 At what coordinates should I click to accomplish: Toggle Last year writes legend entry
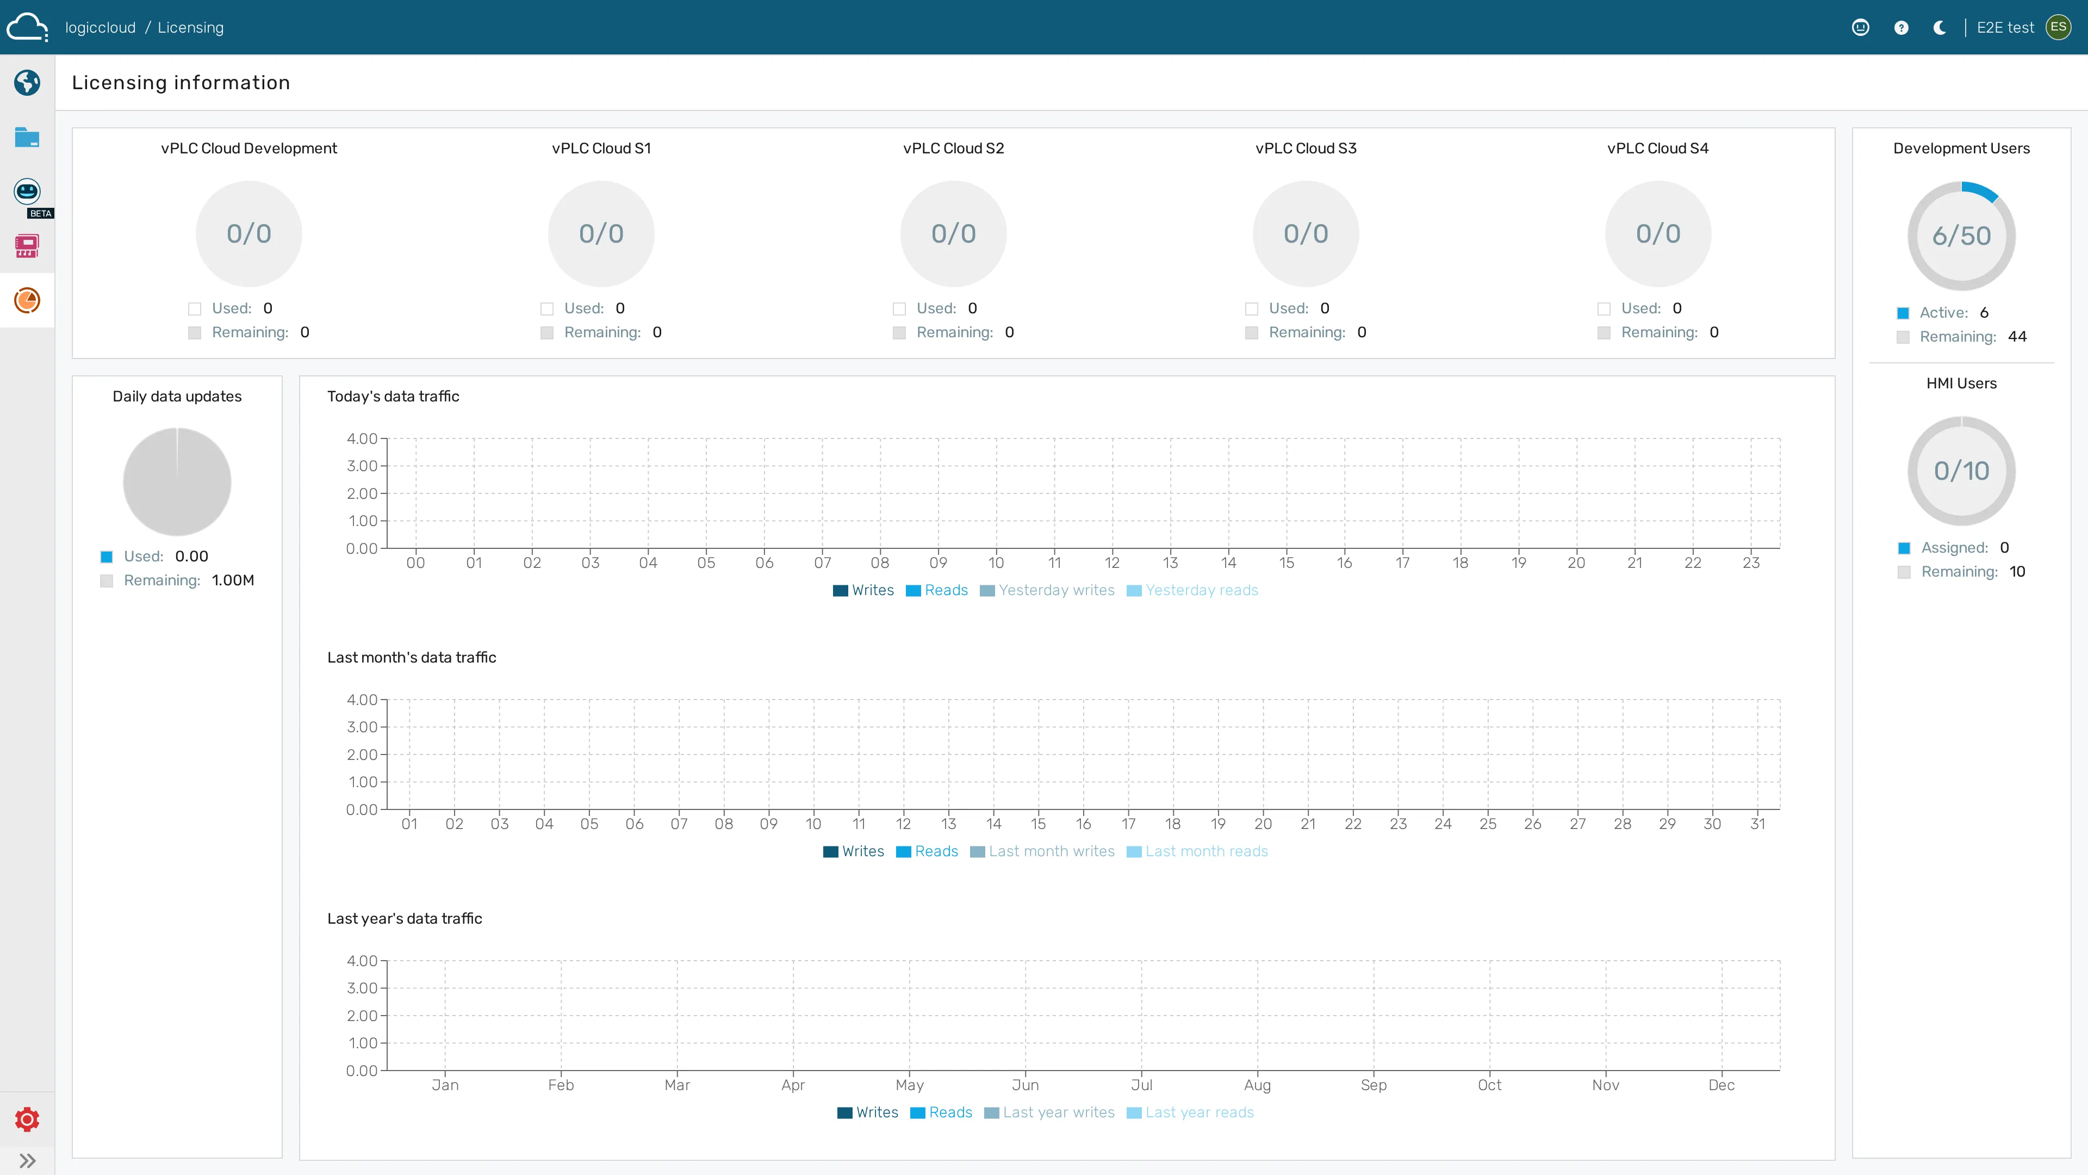tap(1049, 1112)
